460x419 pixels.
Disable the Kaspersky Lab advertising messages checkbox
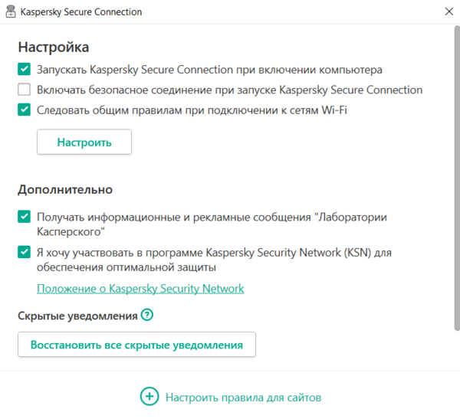(x=25, y=218)
